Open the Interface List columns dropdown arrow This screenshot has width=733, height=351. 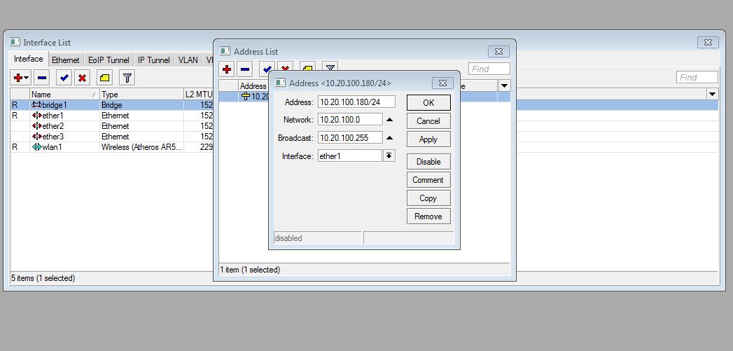(x=712, y=94)
